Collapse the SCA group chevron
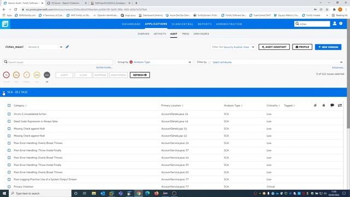 point(4,92)
